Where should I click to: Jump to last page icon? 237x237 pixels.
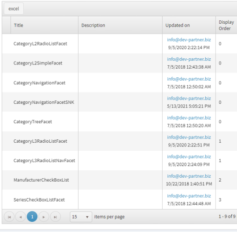click(x=55, y=217)
